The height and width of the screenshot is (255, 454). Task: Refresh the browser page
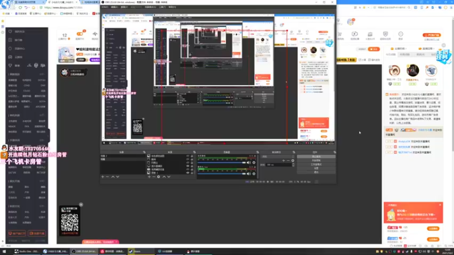(x=20, y=7)
